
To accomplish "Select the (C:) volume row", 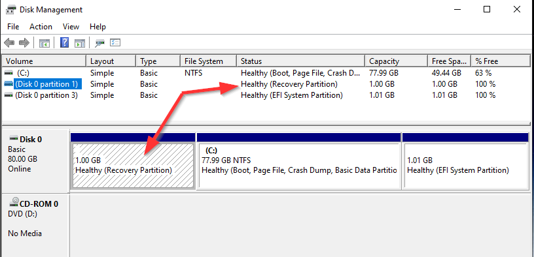I will coord(266,72).
